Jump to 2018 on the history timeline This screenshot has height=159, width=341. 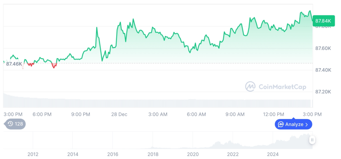pos(153,154)
